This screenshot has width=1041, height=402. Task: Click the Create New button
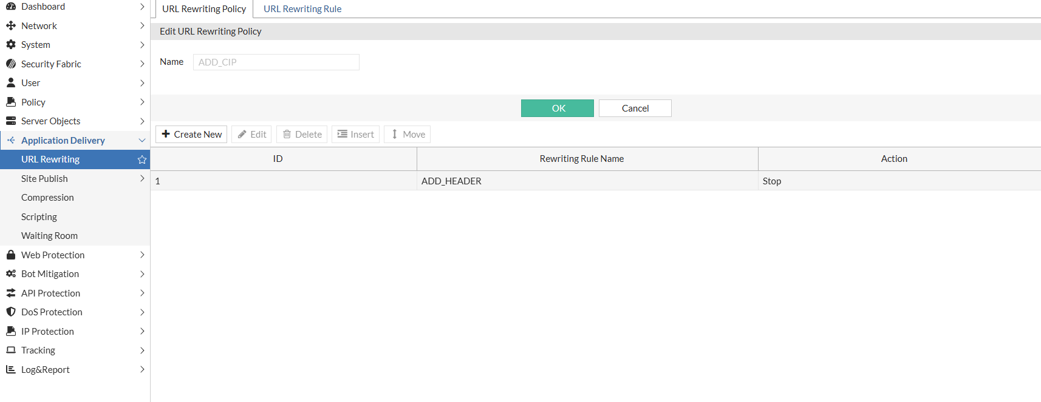(x=191, y=134)
